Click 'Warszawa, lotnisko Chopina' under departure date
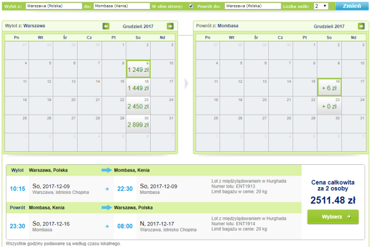This screenshot has width=371, height=247. pyautogui.click(x=61, y=192)
